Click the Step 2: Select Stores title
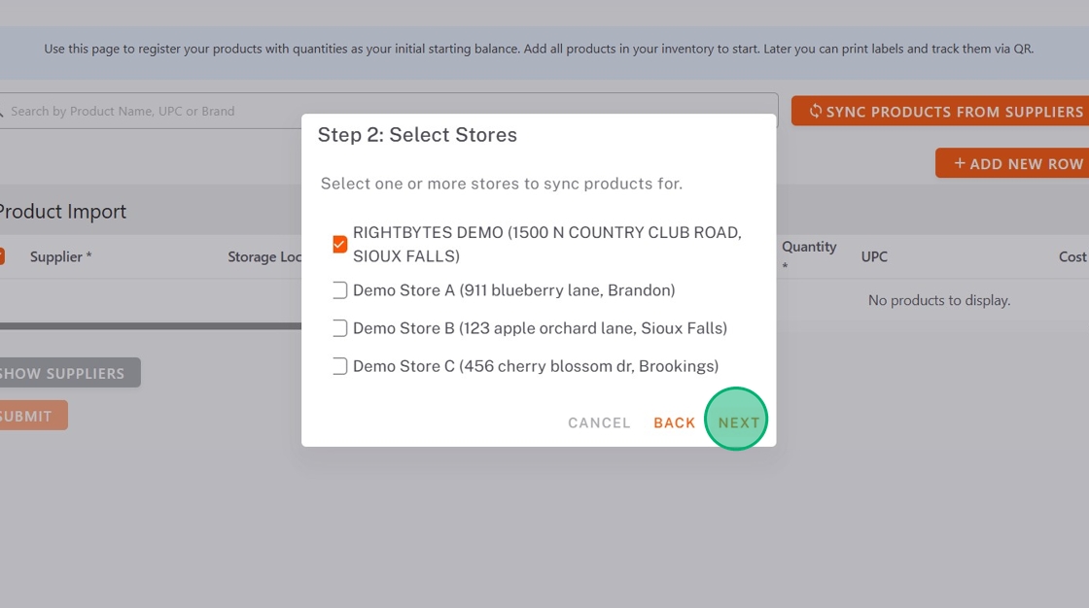 pos(417,135)
